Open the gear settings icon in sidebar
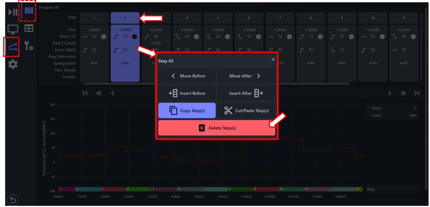430x207 pixels. (13, 64)
